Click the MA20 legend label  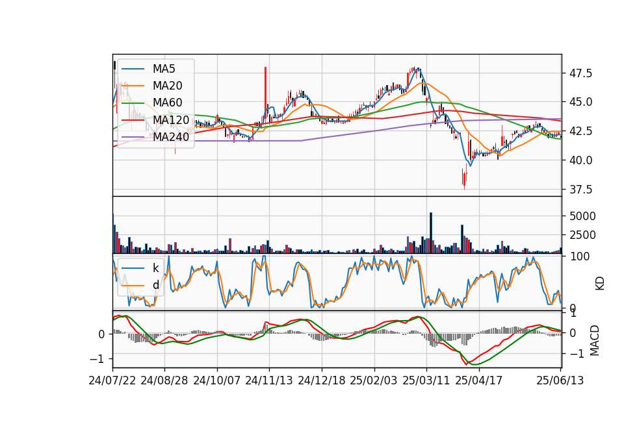coord(167,86)
